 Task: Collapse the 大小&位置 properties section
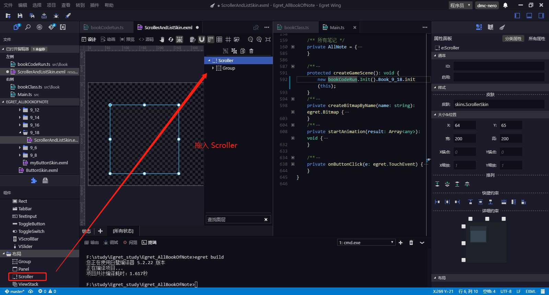435,115
